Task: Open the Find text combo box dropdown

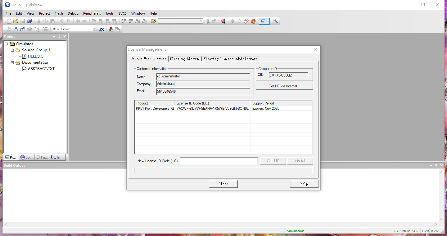Action: pyautogui.click(x=201, y=21)
